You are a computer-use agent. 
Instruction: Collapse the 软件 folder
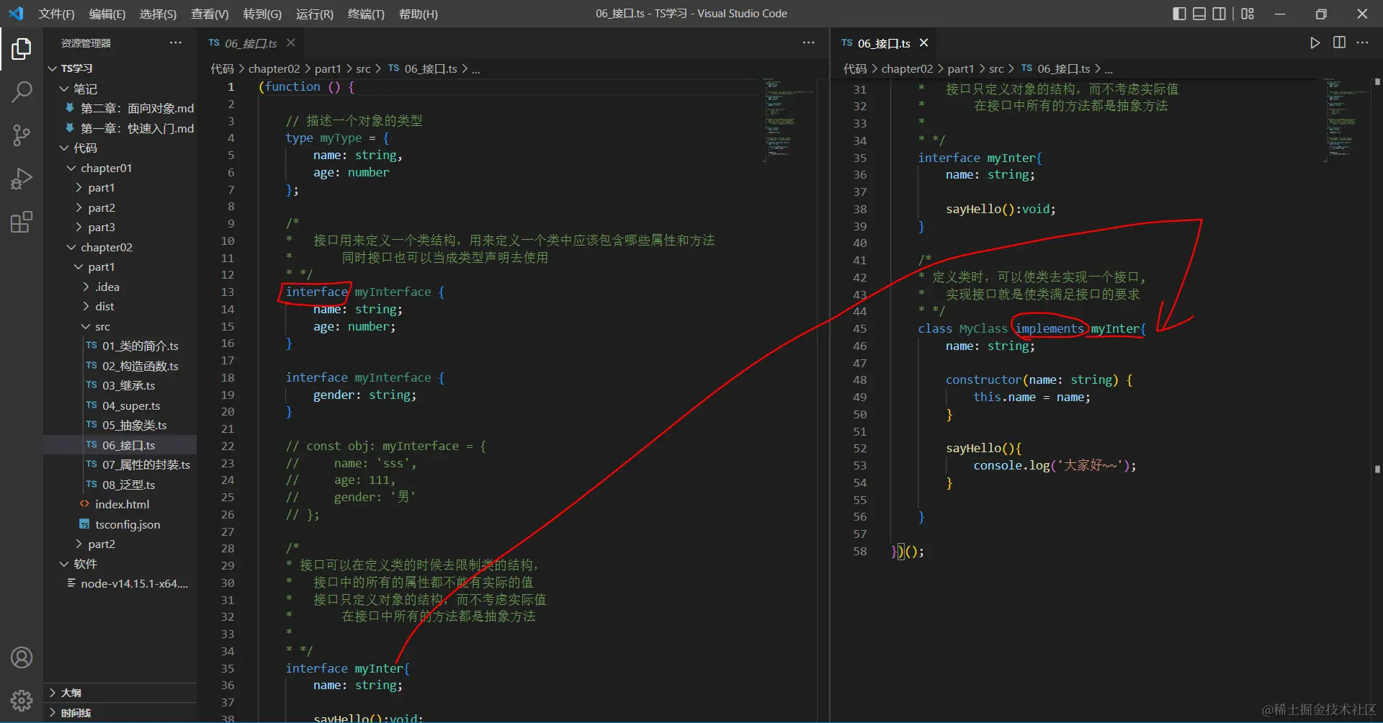pos(120,564)
